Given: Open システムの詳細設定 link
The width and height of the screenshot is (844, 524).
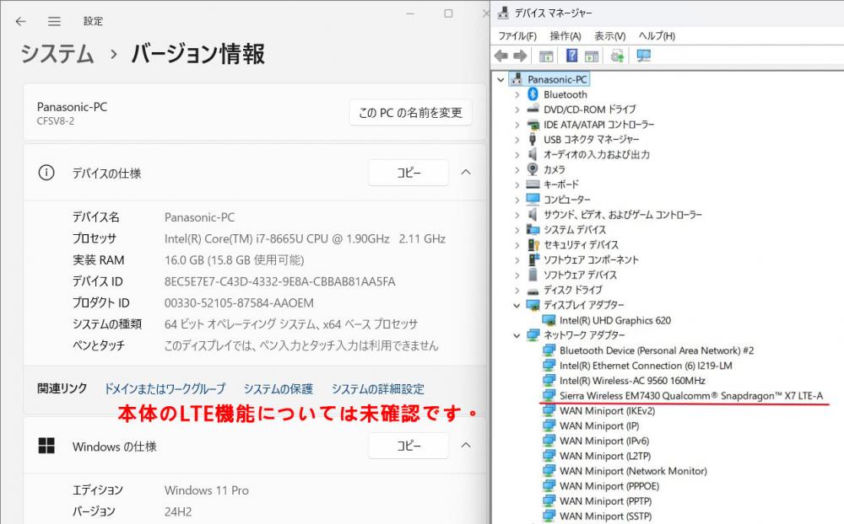Looking at the screenshot, I should pyautogui.click(x=378, y=388).
